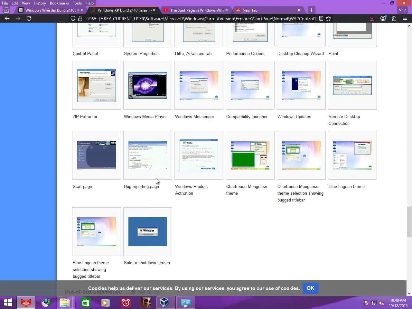Toggle the muted volume tray icon
Screen dimensions: 412x309
tap(382, 303)
